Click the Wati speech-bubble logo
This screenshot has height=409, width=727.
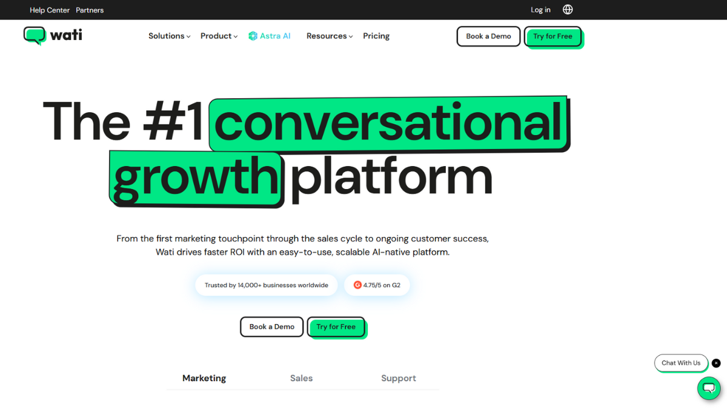(x=35, y=36)
